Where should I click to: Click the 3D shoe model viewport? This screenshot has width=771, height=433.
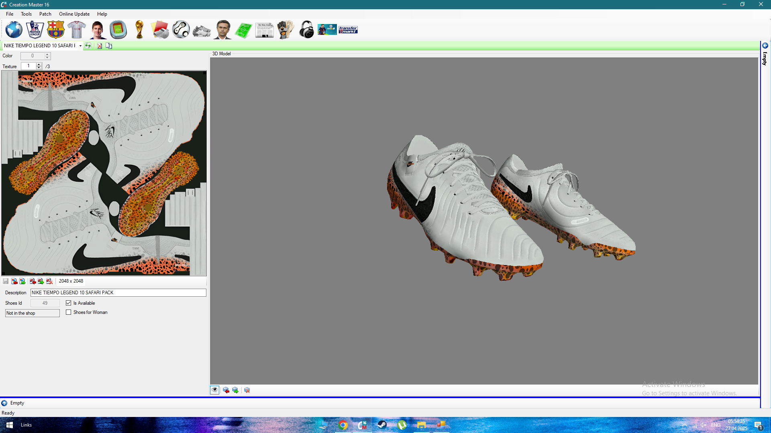(x=484, y=221)
